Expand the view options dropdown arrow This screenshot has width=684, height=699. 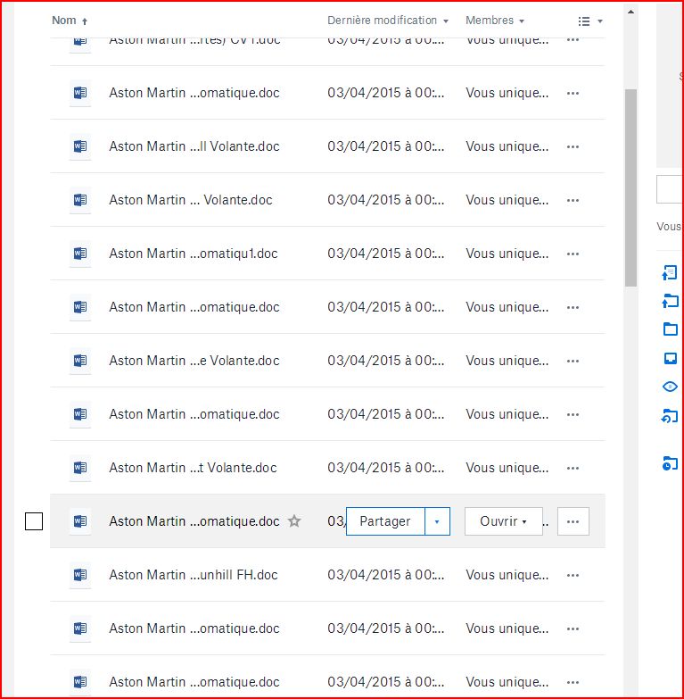coord(600,21)
